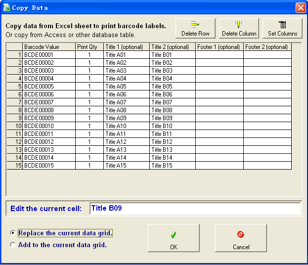Select cell Title A15

[127, 166]
